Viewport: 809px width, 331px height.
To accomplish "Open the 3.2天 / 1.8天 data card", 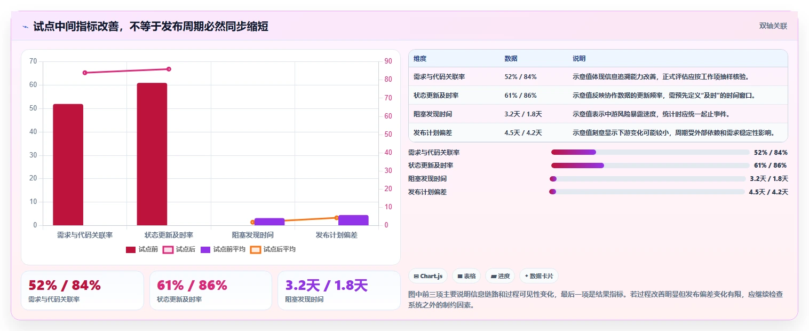I will point(339,290).
